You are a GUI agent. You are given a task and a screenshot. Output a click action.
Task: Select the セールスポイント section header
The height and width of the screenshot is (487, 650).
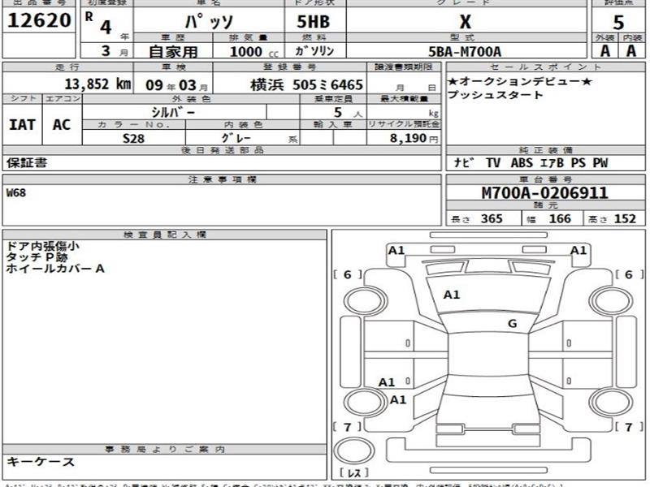[545, 67]
